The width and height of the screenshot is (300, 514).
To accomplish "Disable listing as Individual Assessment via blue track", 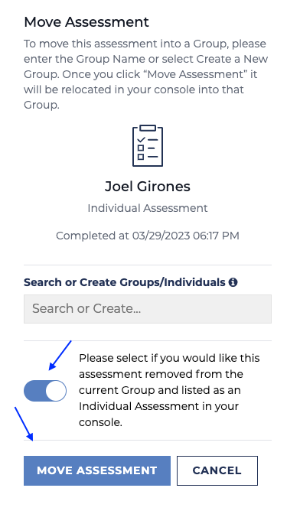I will click(x=34, y=391).
